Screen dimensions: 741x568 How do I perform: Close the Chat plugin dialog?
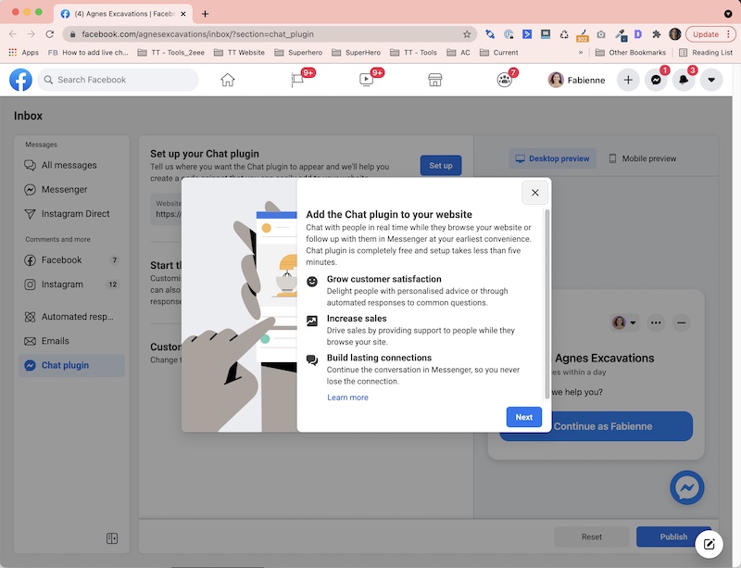[x=535, y=193]
